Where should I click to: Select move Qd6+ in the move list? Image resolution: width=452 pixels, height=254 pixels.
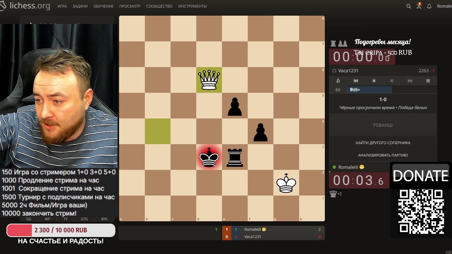click(369, 90)
